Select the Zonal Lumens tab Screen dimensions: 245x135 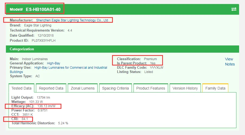83,88
